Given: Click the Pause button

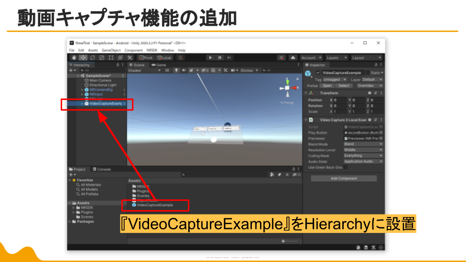Looking at the screenshot, I should (x=219, y=58).
